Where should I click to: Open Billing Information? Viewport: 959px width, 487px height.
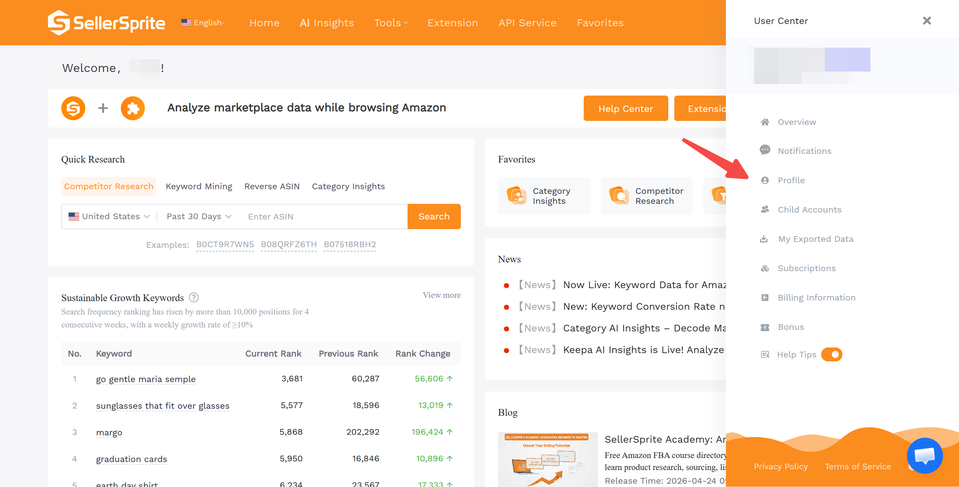(817, 297)
